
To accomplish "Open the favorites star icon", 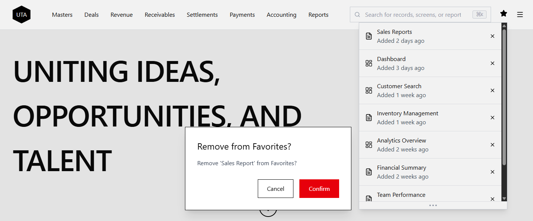I will tap(503, 14).
